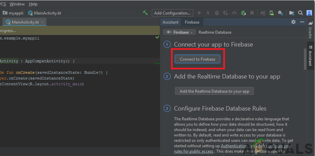Screen dimensions: 315x156
Task: Close the MainActivity.kt editor tab
Action: (x=42, y=22)
